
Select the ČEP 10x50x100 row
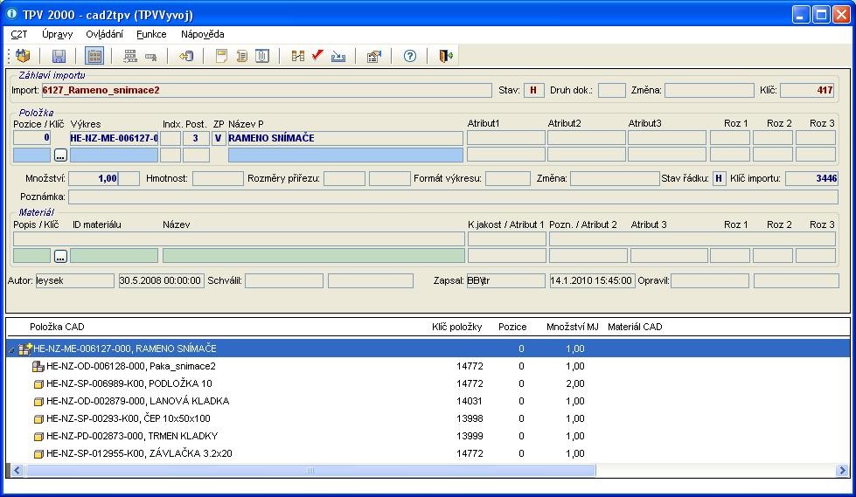tap(428, 418)
